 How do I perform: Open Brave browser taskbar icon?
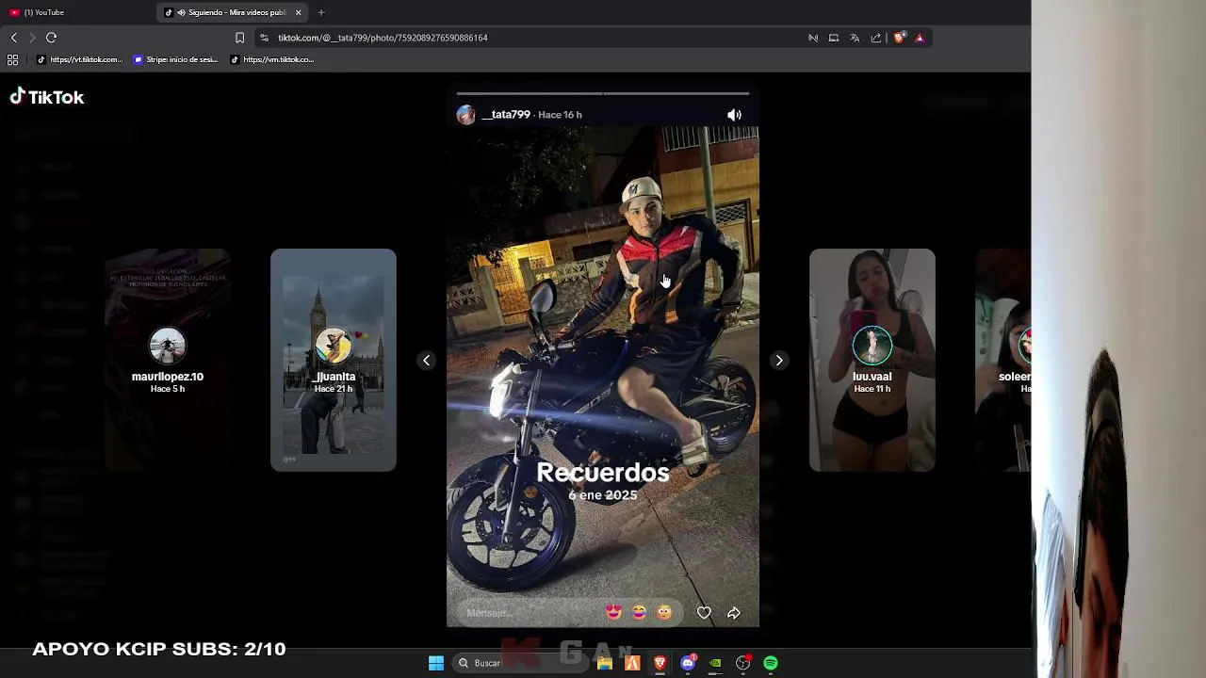click(660, 663)
